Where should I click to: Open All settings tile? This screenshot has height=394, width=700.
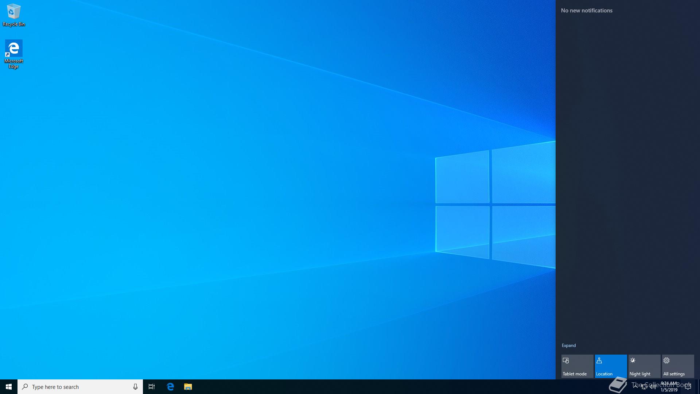678,366
